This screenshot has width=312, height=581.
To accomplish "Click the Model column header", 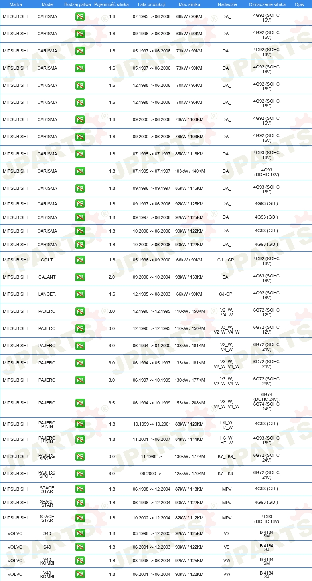I will coord(47,4).
